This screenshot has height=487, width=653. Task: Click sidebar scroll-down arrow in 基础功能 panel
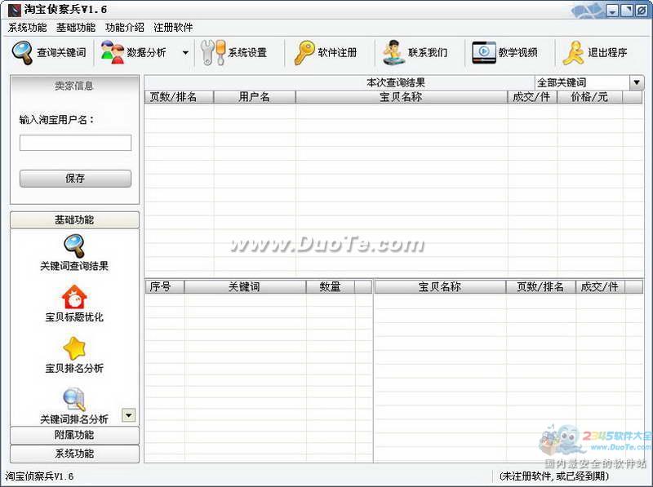point(128,416)
